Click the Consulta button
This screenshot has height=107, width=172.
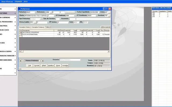coord(37,66)
